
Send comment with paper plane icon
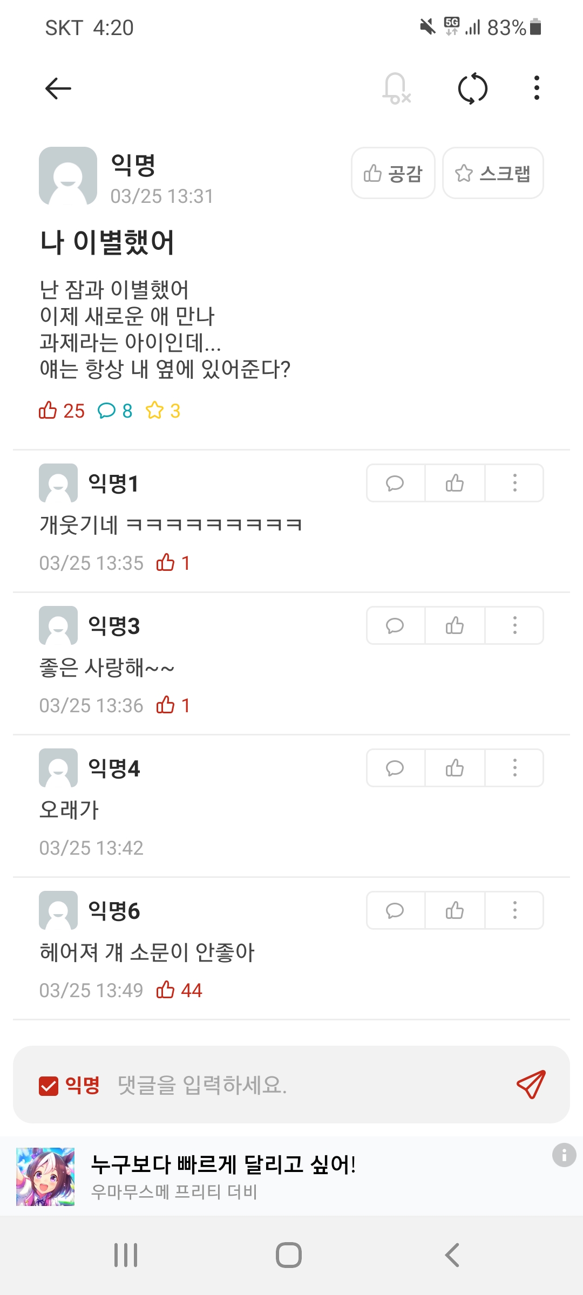pyautogui.click(x=531, y=1085)
